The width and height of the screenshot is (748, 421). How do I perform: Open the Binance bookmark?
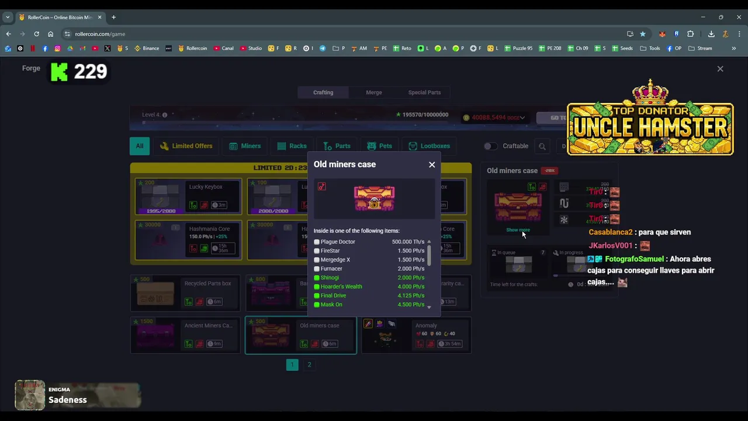coord(147,49)
